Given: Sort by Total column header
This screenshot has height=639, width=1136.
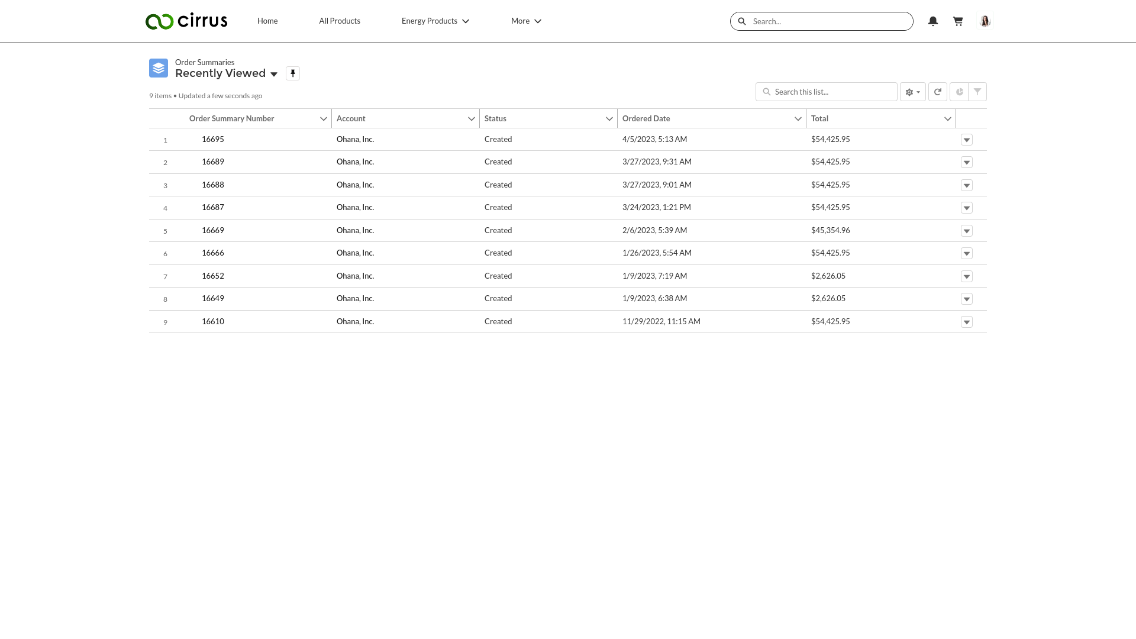Looking at the screenshot, I should (x=819, y=118).
